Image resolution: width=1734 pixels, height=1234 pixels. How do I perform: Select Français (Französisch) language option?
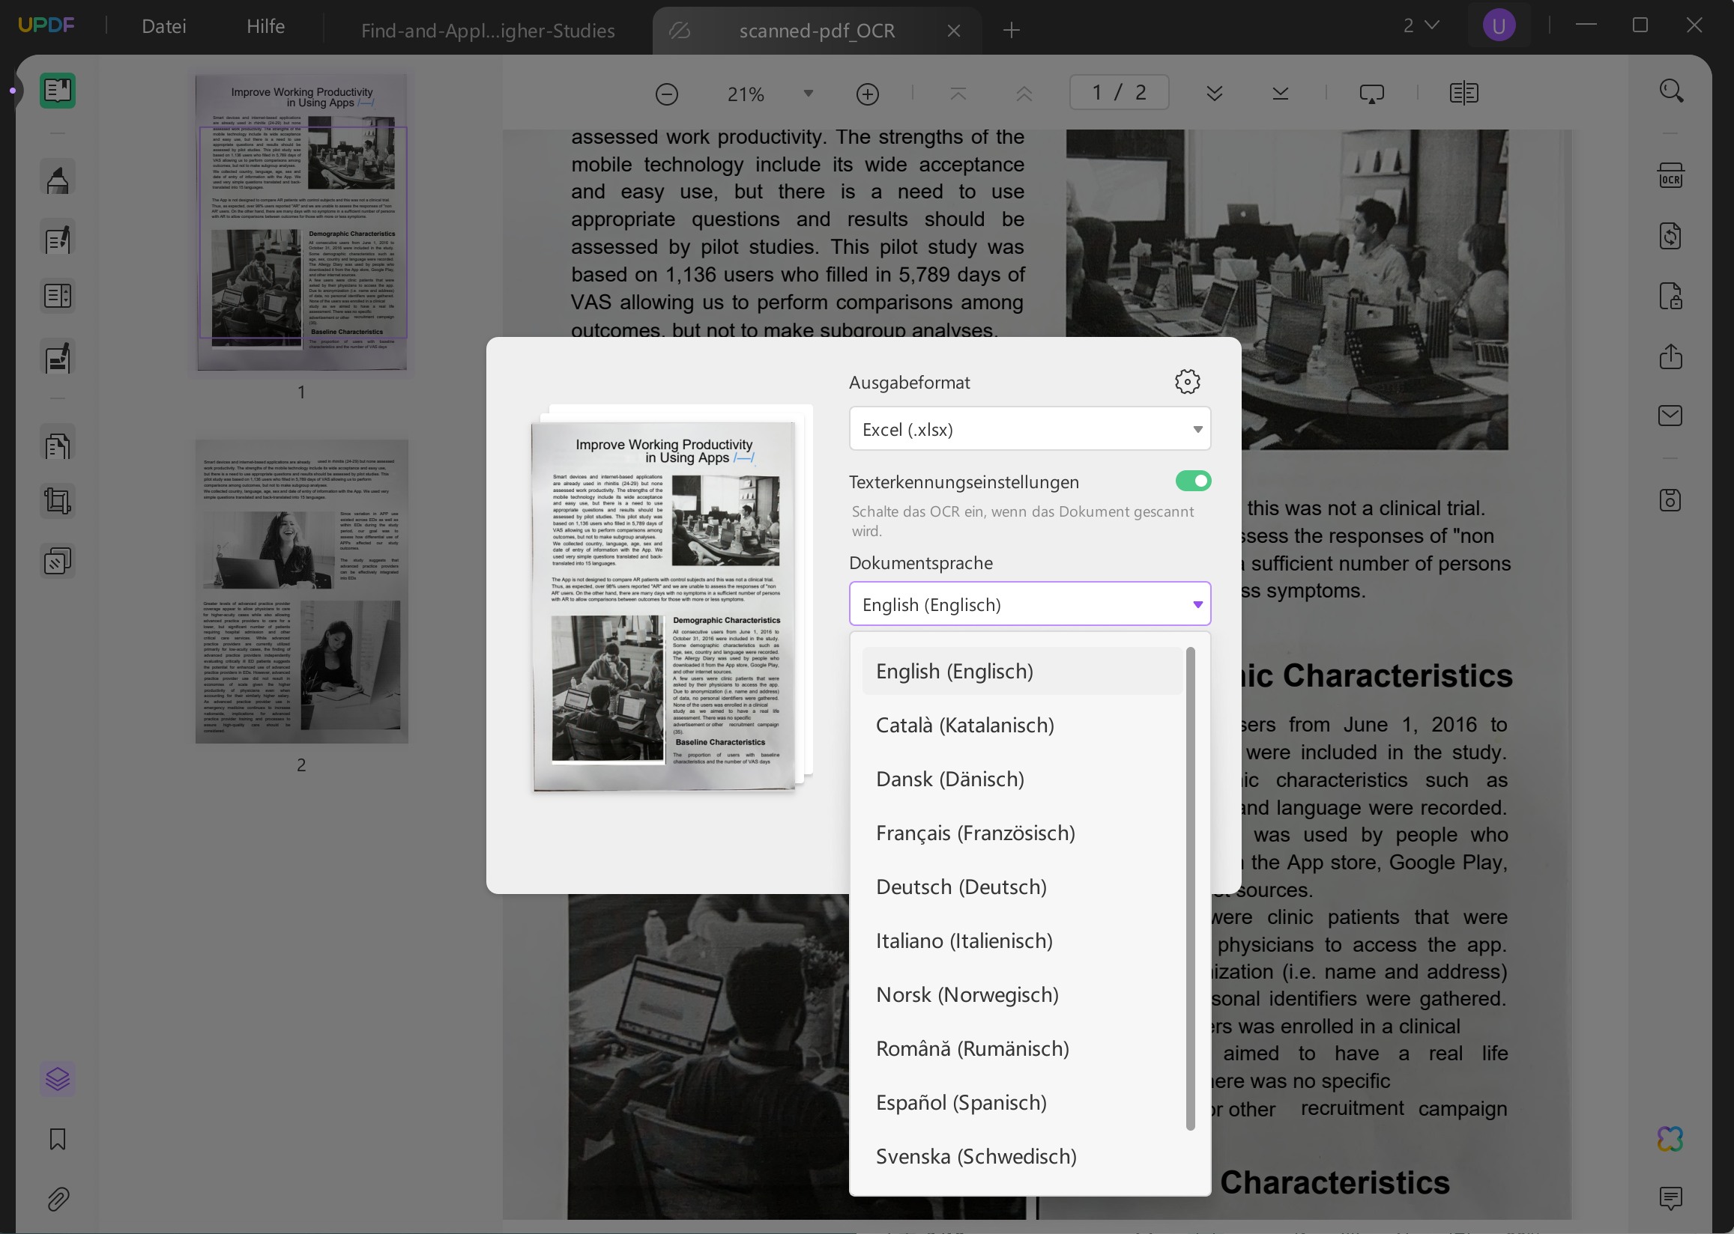1021,833
